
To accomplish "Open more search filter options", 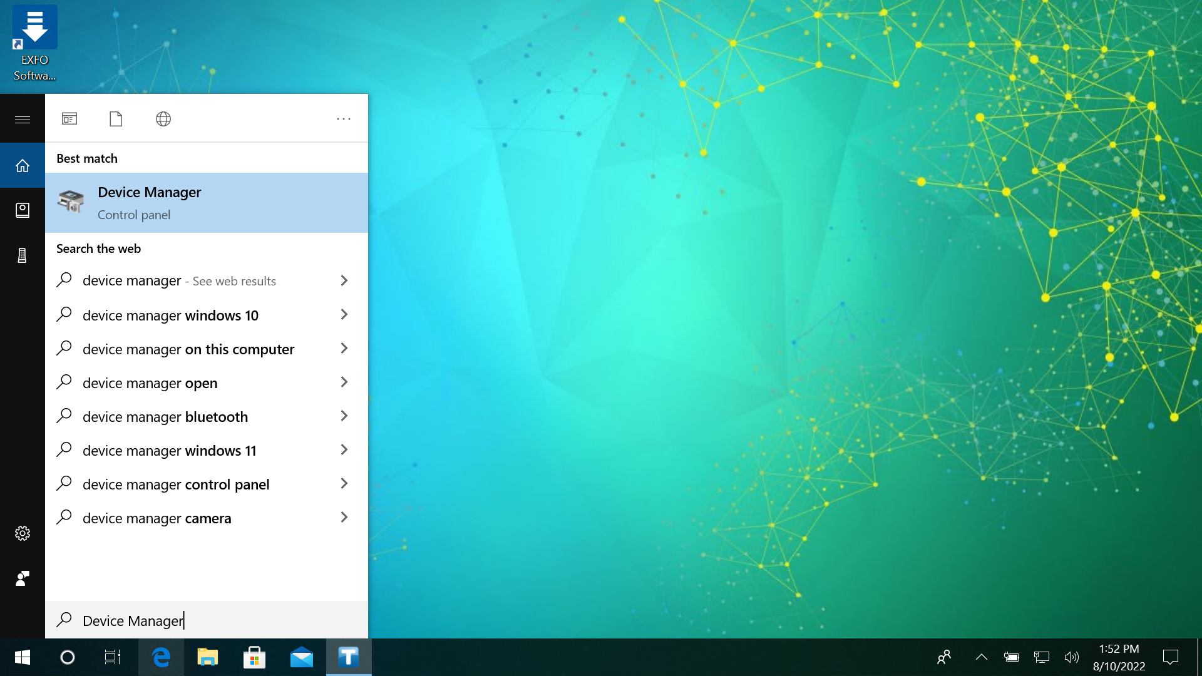I will [x=344, y=119].
